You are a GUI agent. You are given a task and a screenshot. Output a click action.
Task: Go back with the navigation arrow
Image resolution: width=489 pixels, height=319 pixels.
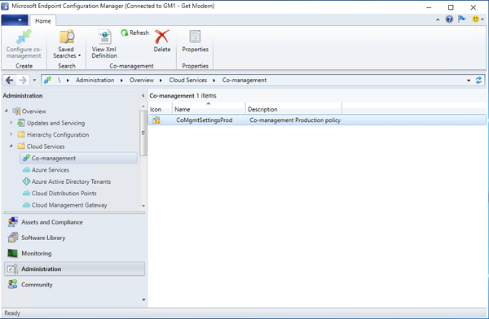point(9,80)
